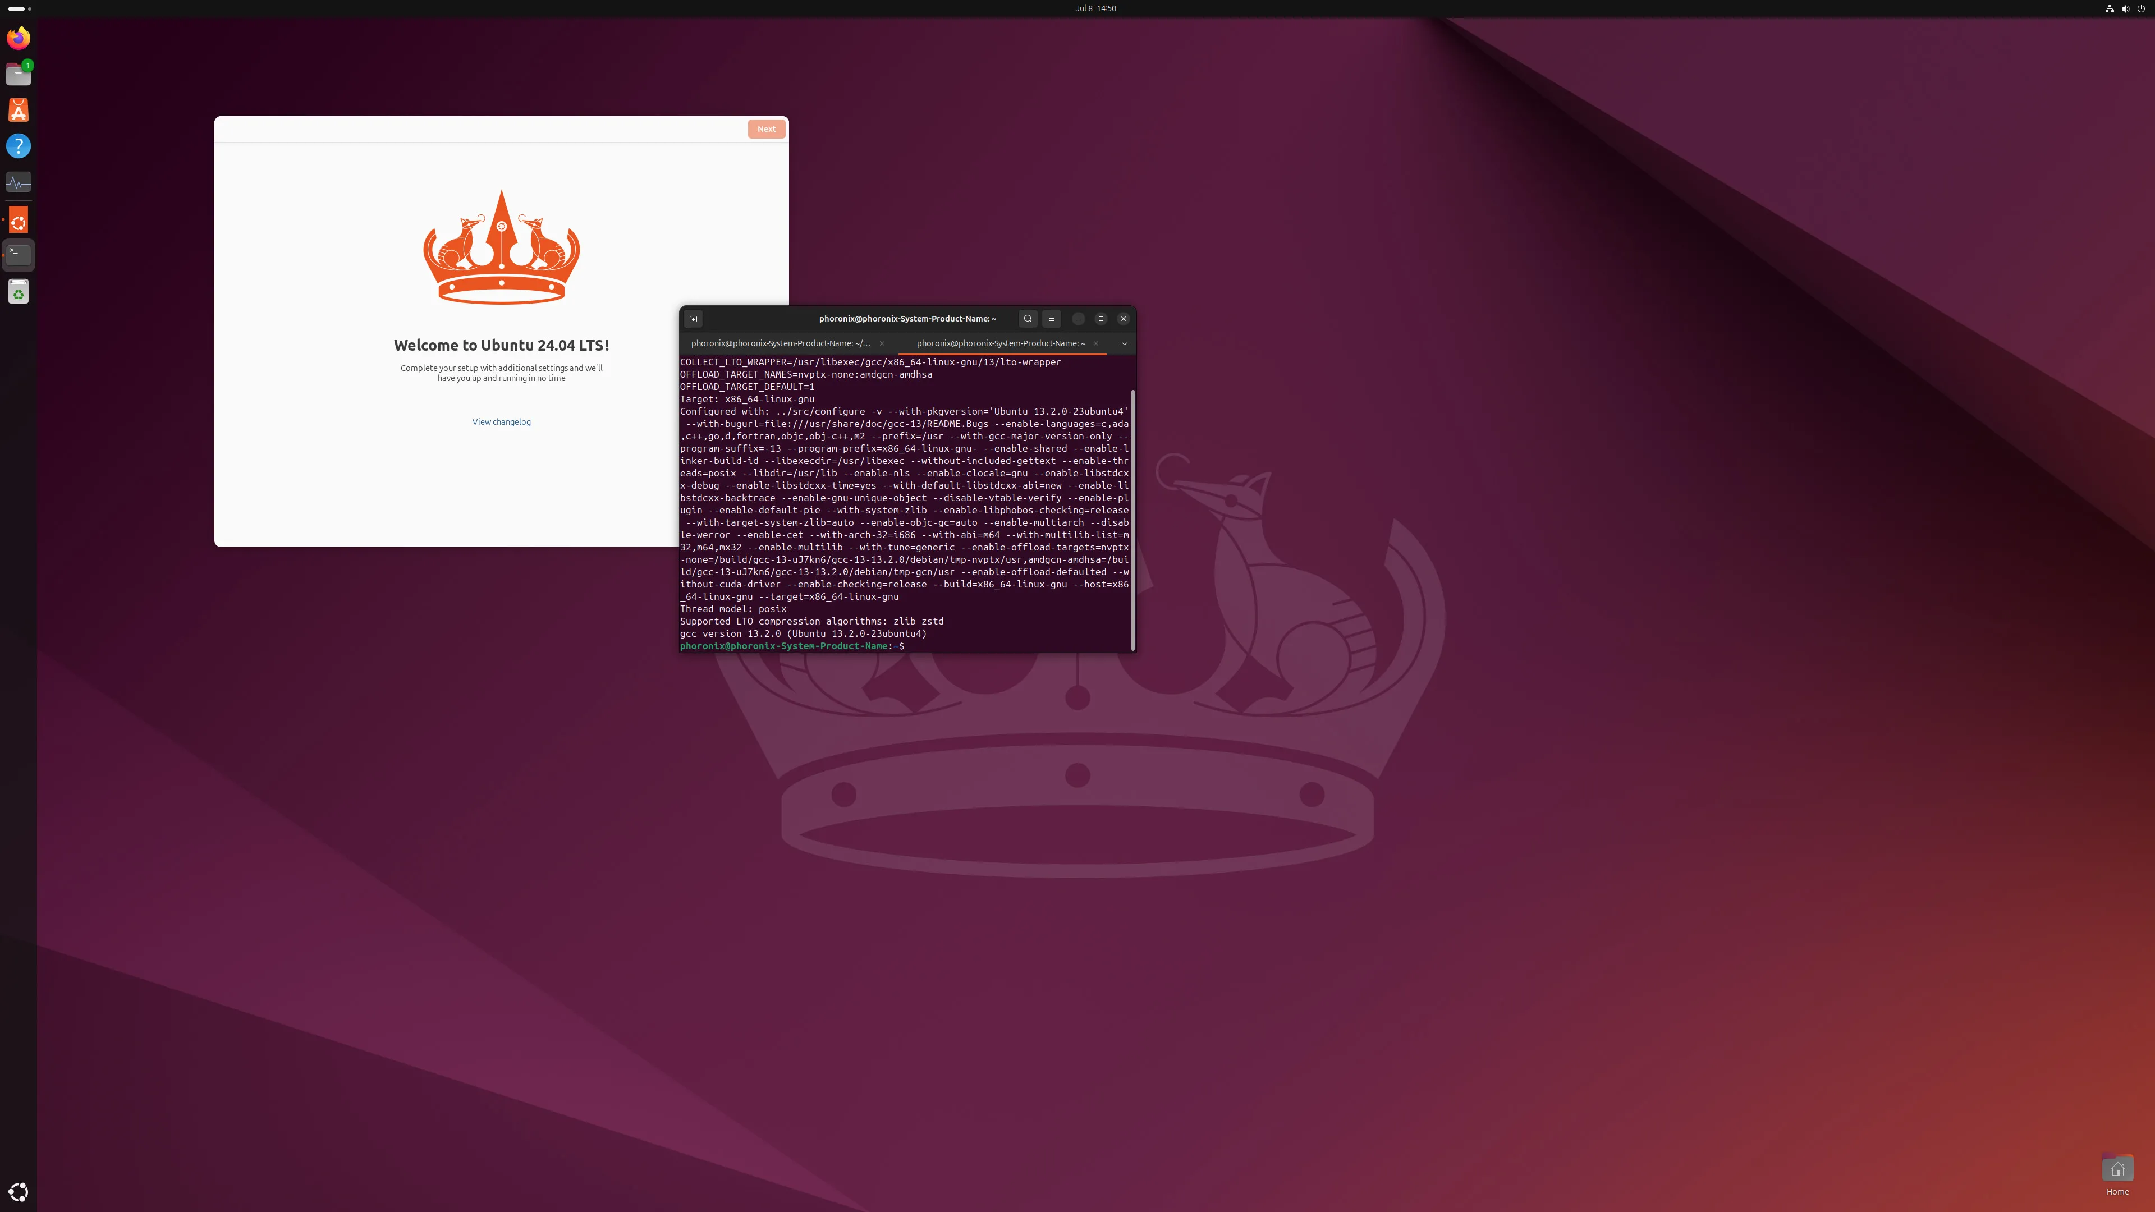Close the first terminal tab ending in ~/...
The height and width of the screenshot is (1212, 2155).
(x=882, y=344)
